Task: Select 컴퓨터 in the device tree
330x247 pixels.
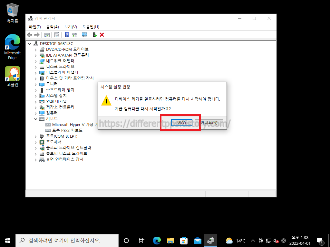Action: click(52, 113)
